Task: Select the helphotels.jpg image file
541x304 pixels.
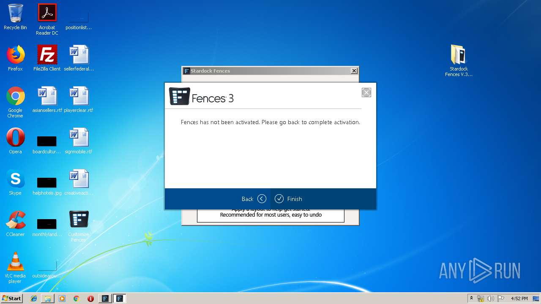Action: pos(47,185)
